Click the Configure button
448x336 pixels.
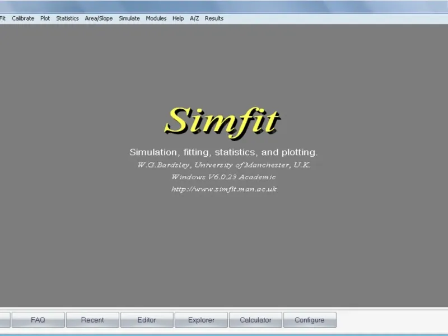pyautogui.click(x=310, y=320)
